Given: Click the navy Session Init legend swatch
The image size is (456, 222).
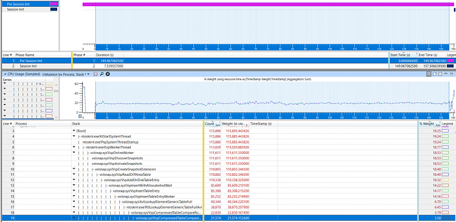Looking at the screenshot, I should 54,9.
